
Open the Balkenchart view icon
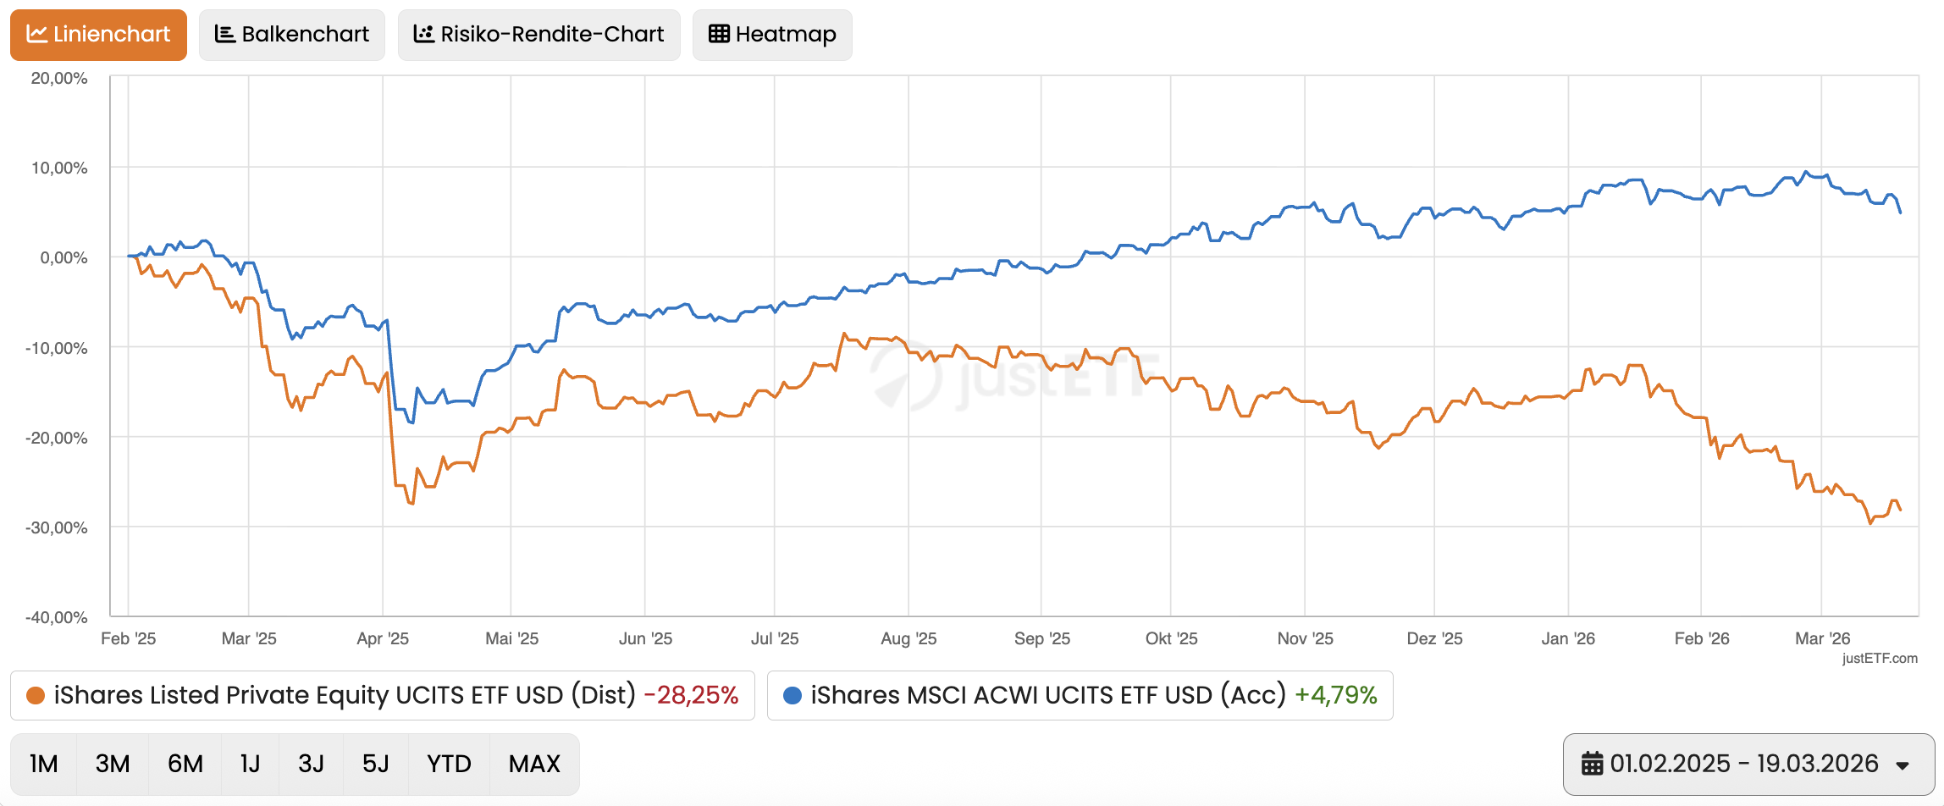point(224,35)
